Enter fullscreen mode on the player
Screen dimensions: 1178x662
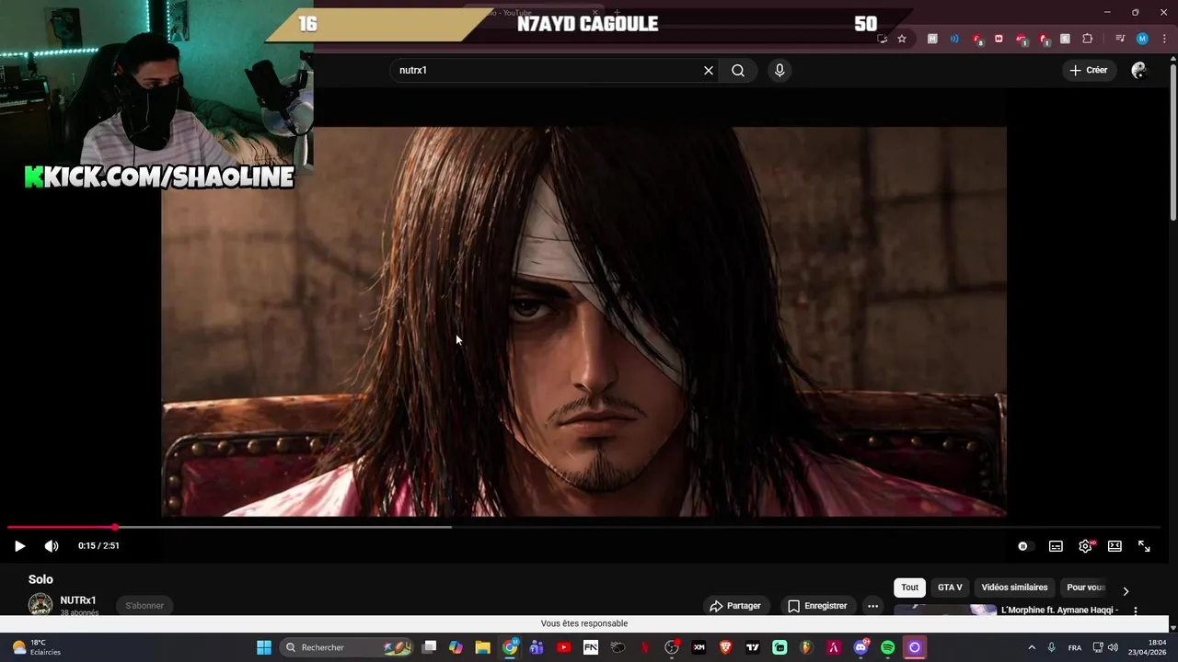[1144, 546]
